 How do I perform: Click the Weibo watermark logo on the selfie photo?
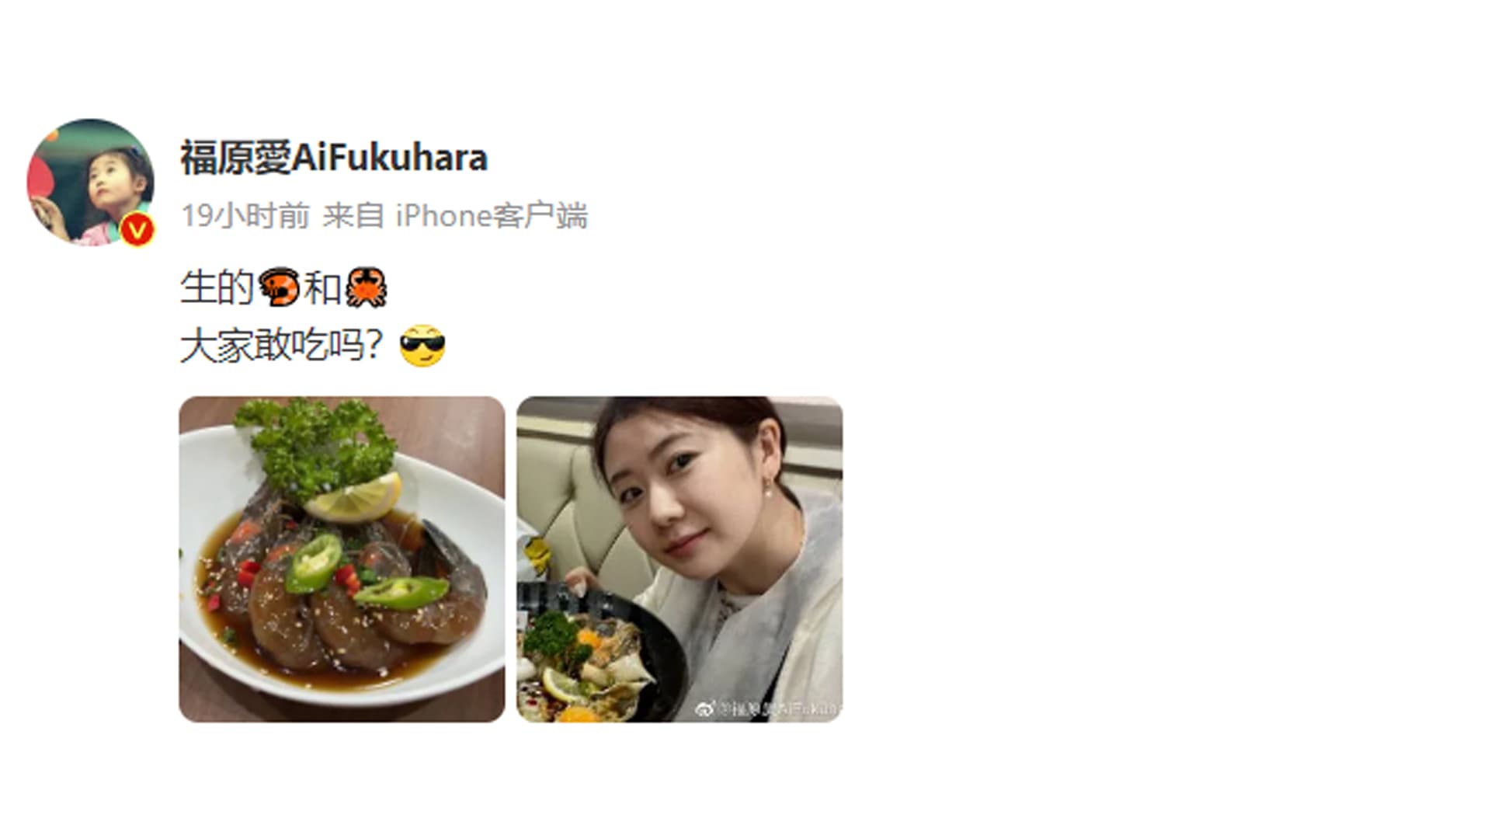point(705,708)
